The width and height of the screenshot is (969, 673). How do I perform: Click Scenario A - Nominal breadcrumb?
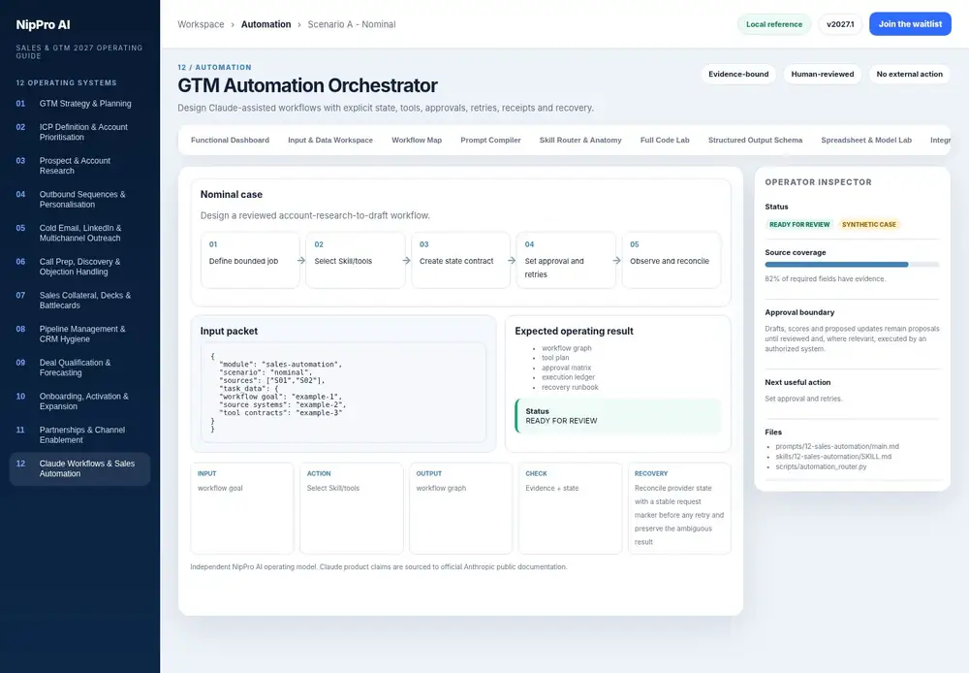[352, 24]
